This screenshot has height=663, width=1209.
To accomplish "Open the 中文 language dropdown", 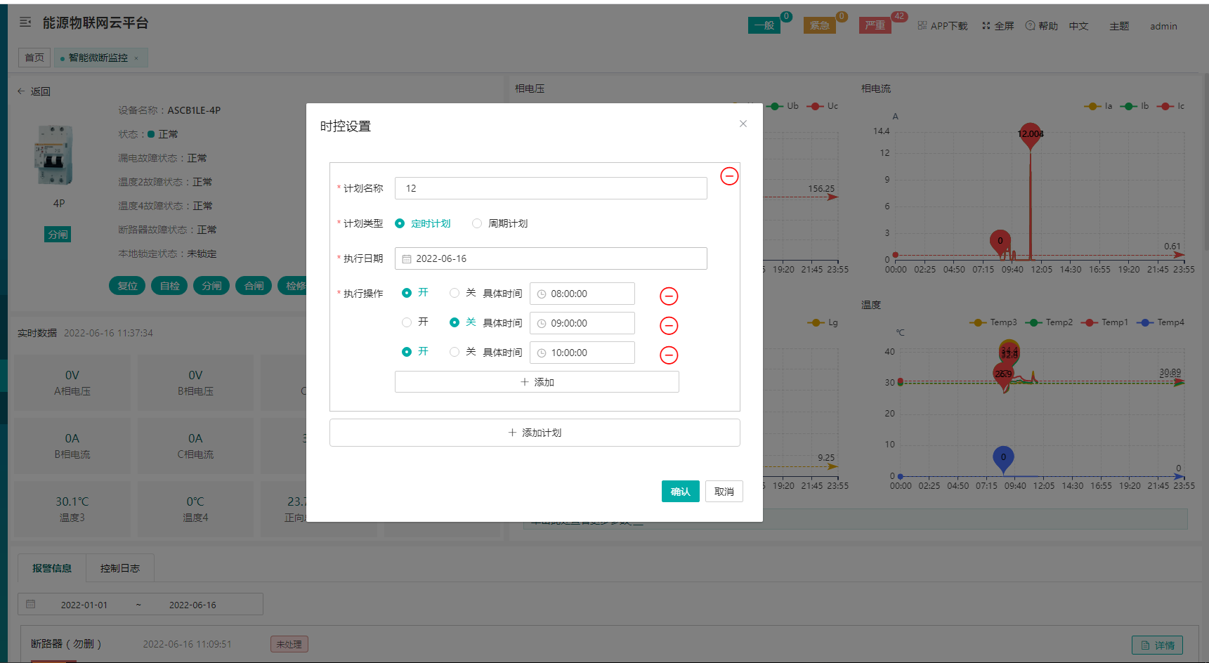I will [x=1078, y=26].
